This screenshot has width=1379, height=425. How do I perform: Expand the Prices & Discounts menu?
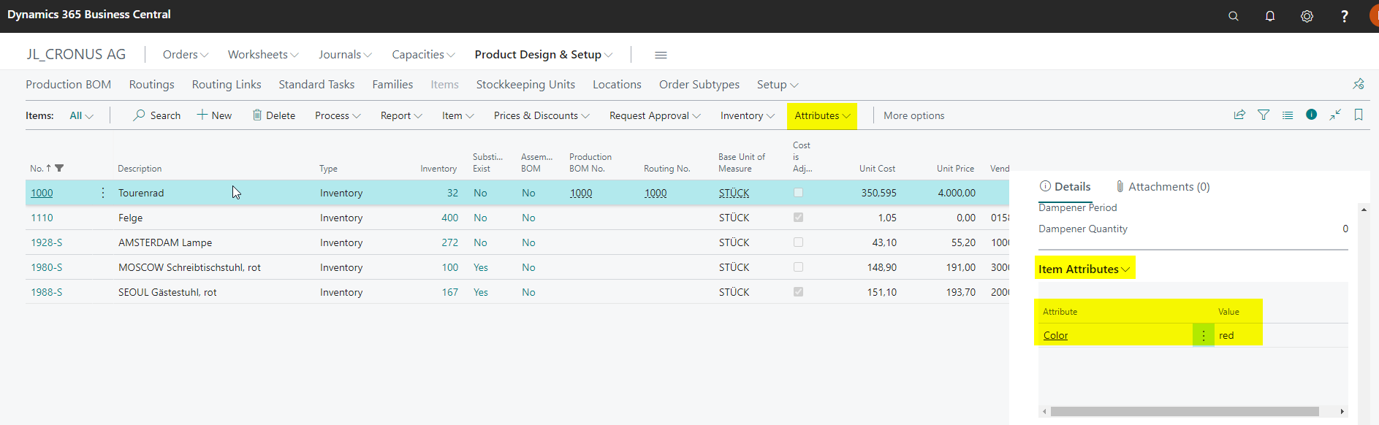click(542, 115)
